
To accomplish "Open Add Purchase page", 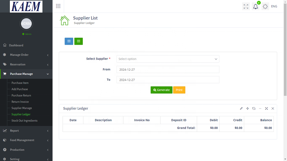I will pos(20,89).
